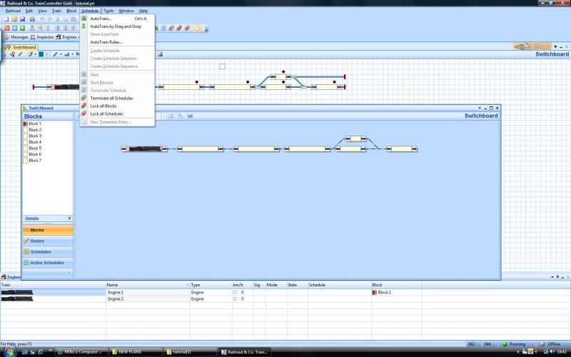Open the inner Switchboard window options dropdown arrow

[478, 108]
